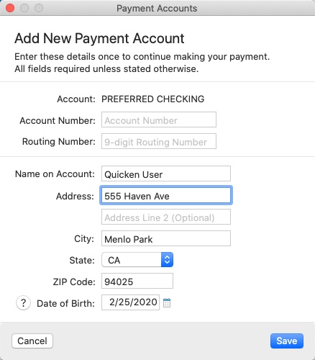Viewport: 315px width, 360px height.
Task: Open the calendar date picker icon
Action: click(167, 302)
